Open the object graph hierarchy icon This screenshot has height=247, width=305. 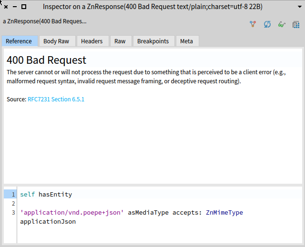[253, 24]
